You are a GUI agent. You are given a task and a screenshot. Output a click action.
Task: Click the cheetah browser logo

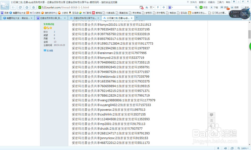coord(5,5)
